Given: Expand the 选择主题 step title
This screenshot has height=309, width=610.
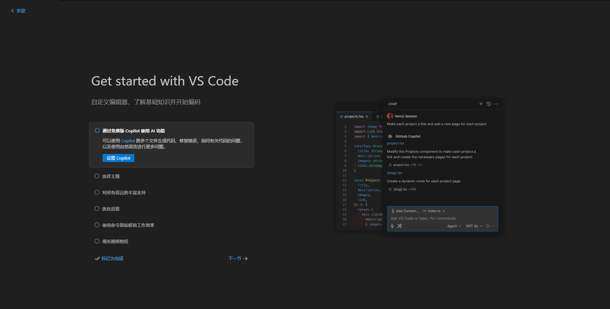Looking at the screenshot, I should pos(111,176).
